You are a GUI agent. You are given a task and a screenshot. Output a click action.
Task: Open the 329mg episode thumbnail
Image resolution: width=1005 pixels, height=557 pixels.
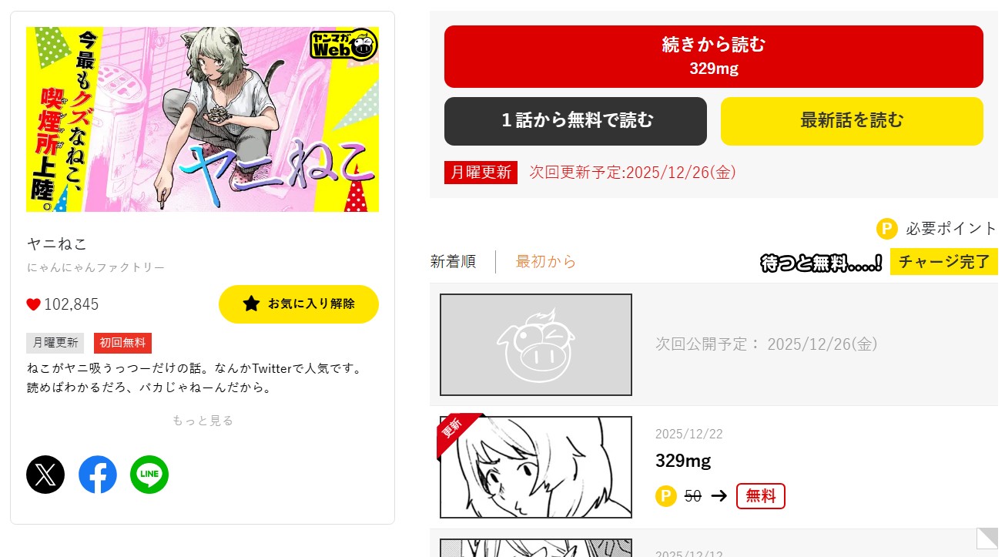(x=536, y=468)
